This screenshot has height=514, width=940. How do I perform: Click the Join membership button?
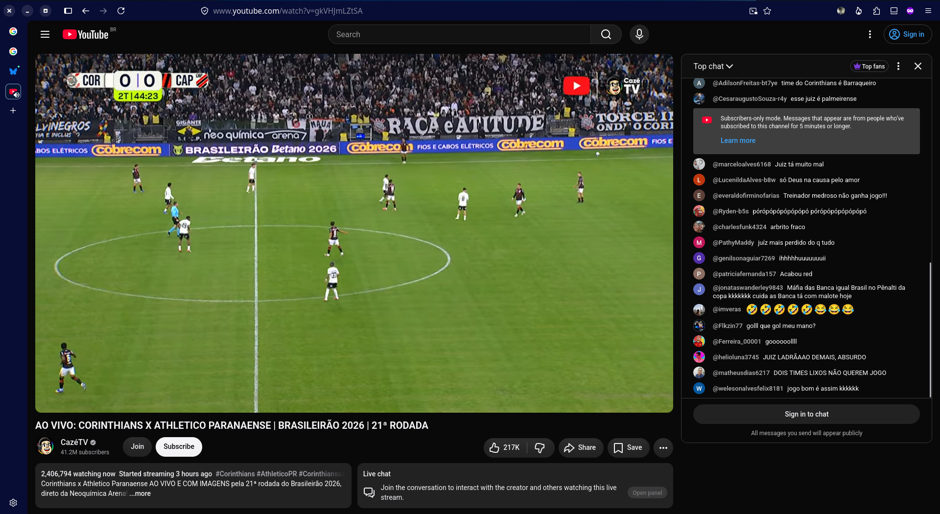pos(137,446)
